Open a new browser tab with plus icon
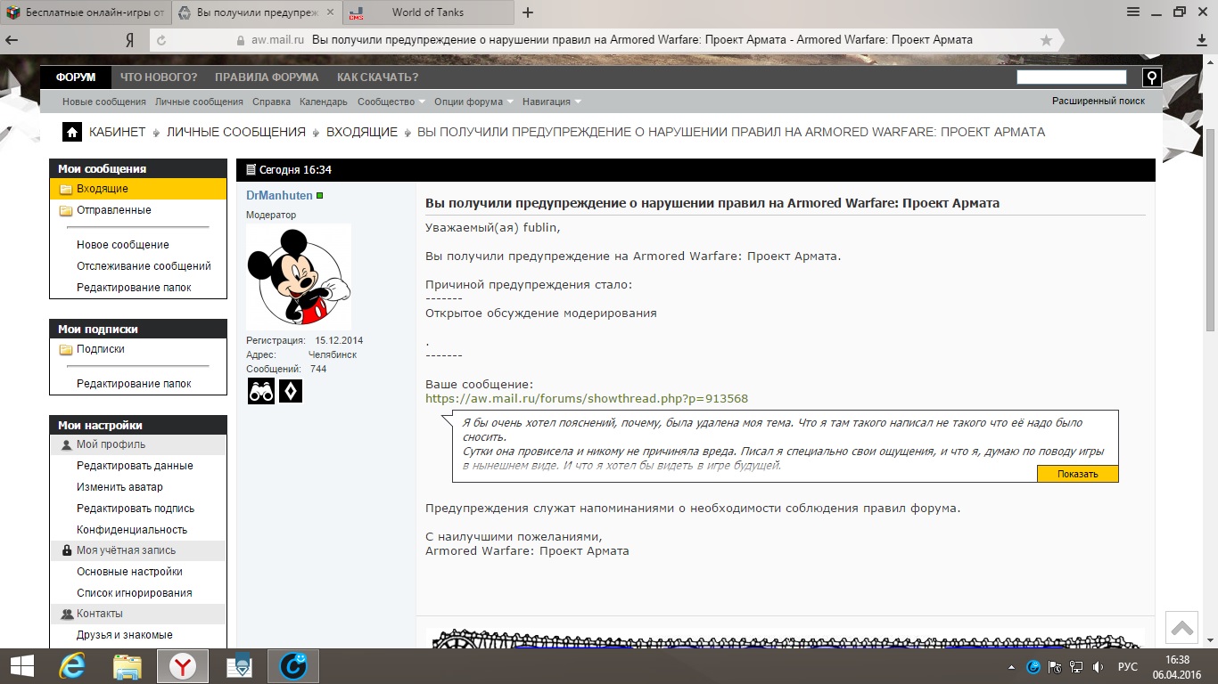Screen dimensions: 1218x684 pyautogui.click(x=528, y=12)
